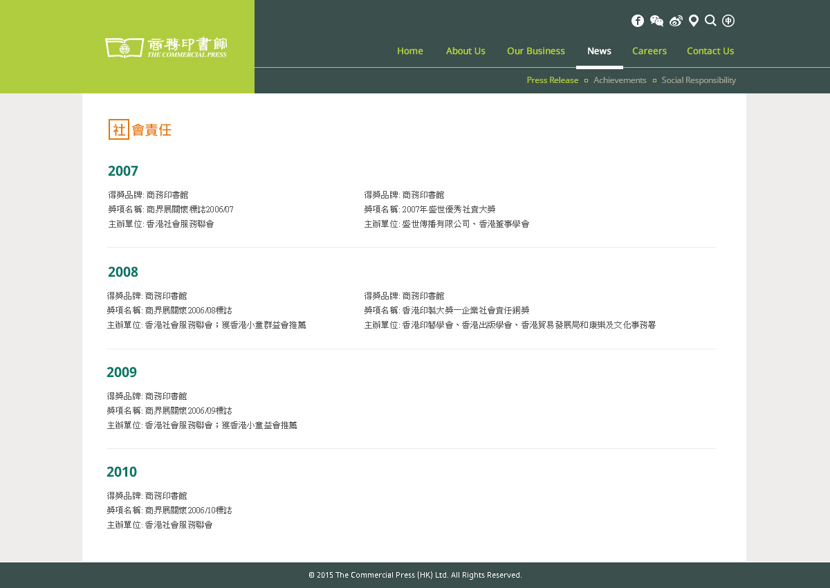Select Our Business in navigation
This screenshot has width=830, height=588.
pyautogui.click(x=536, y=50)
